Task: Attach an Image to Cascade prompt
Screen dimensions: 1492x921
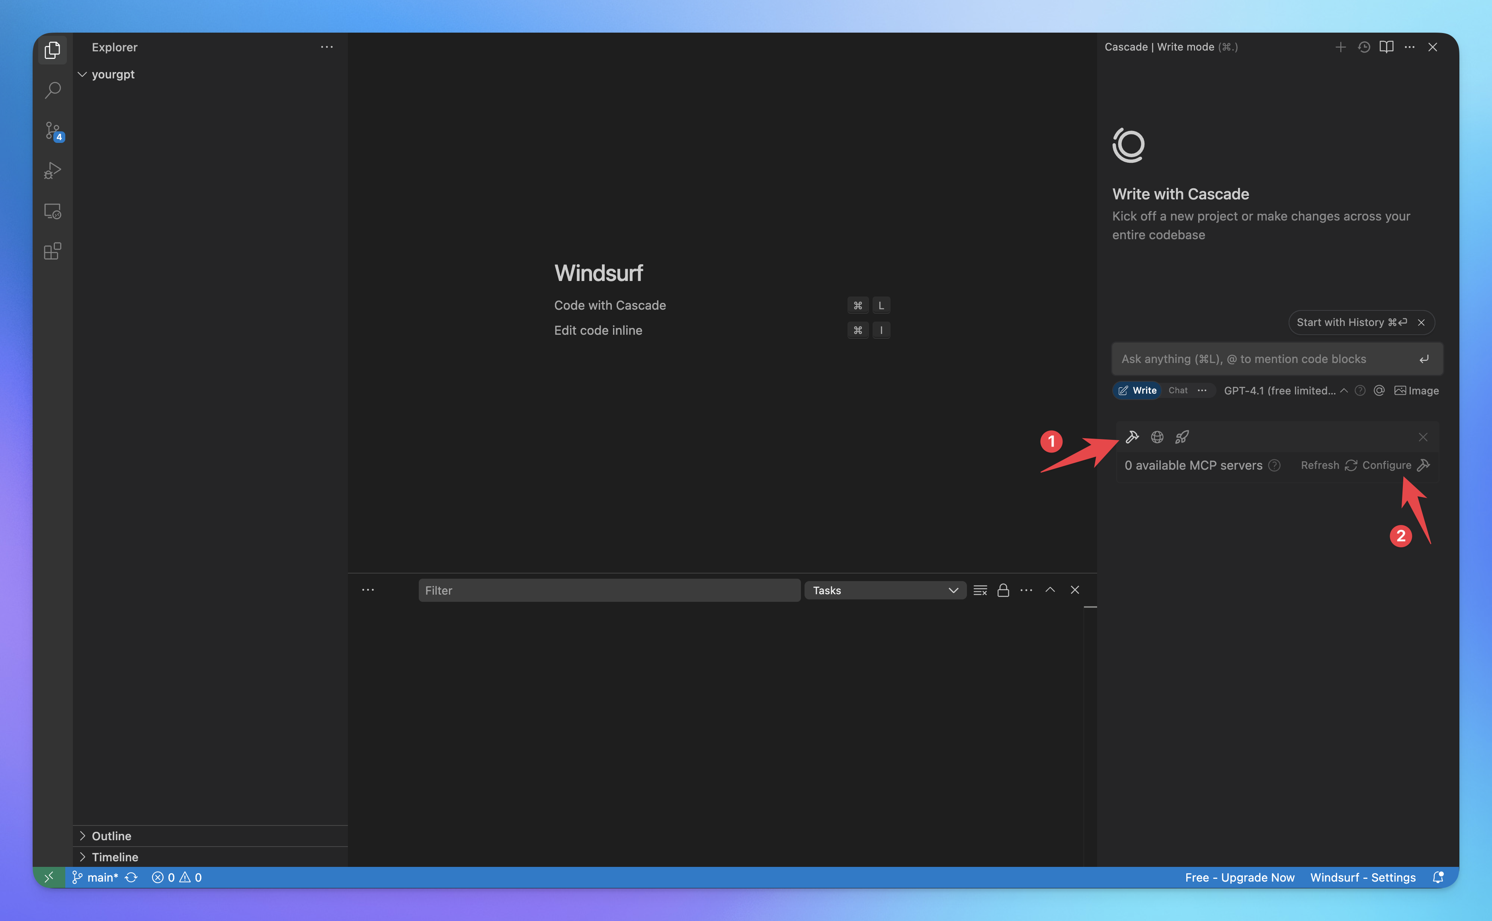Action: (x=1416, y=390)
